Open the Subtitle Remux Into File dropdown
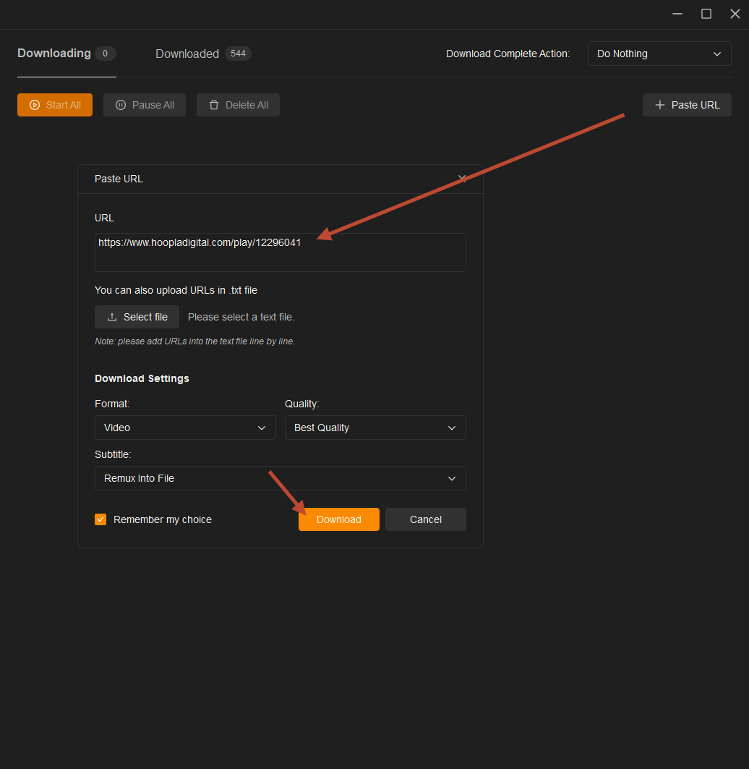 click(x=280, y=478)
